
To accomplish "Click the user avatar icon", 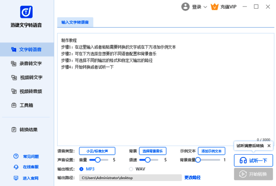I will 185,7.
